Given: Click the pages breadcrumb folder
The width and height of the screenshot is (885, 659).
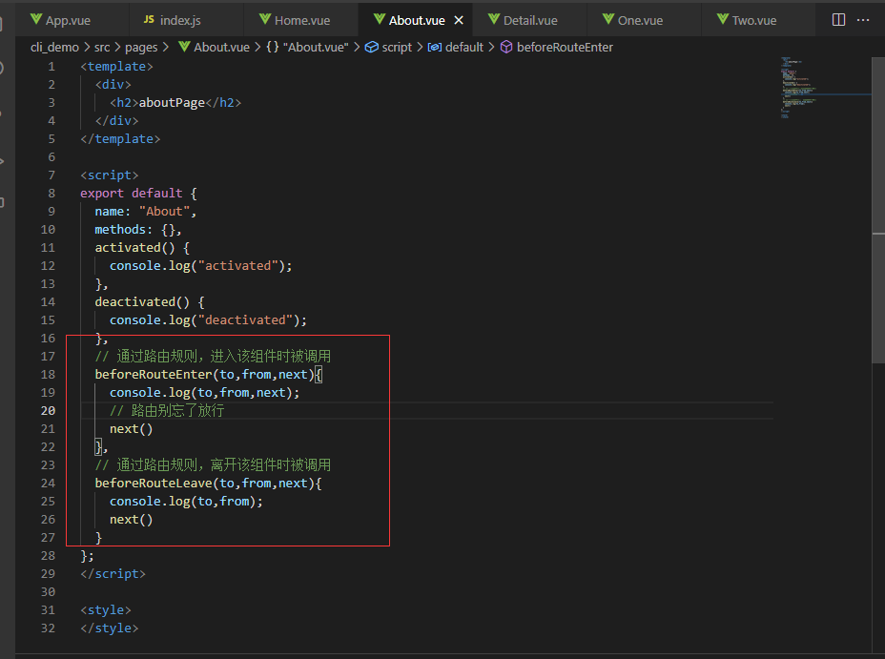Looking at the screenshot, I should pos(141,48).
